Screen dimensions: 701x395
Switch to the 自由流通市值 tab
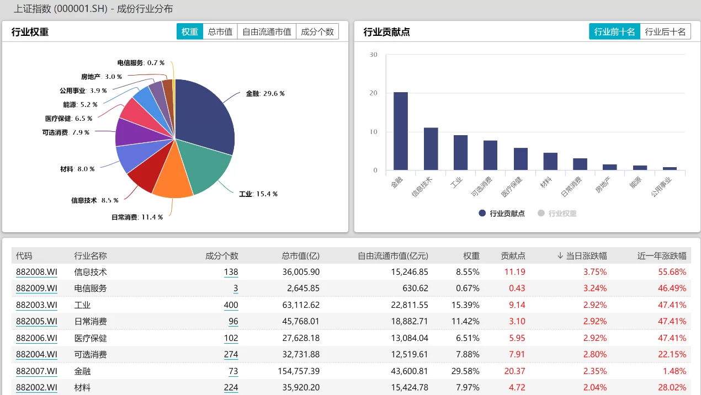click(267, 31)
